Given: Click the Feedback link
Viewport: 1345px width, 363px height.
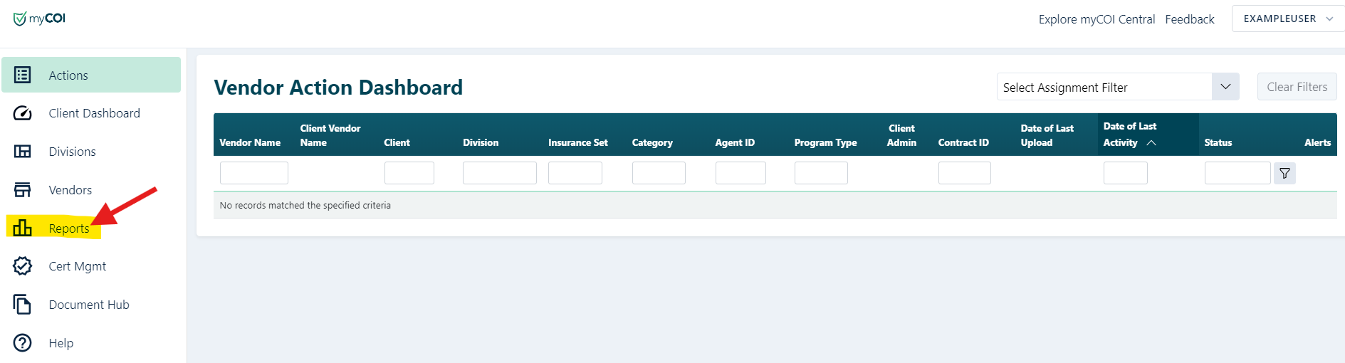Looking at the screenshot, I should pyautogui.click(x=1189, y=19).
